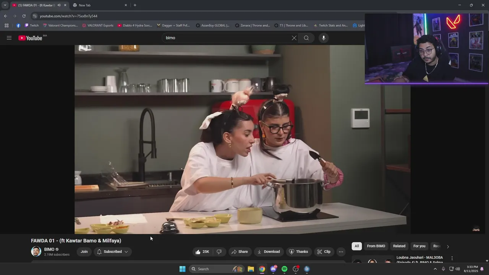Click the video player to pause
Viewport: 489px width, 275px height.
pyautogui.click(x=243, y=139)
